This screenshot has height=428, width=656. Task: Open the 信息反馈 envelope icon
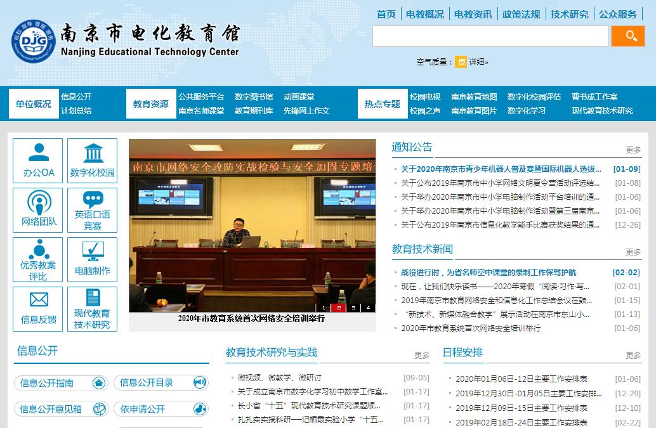pos(38,308)
